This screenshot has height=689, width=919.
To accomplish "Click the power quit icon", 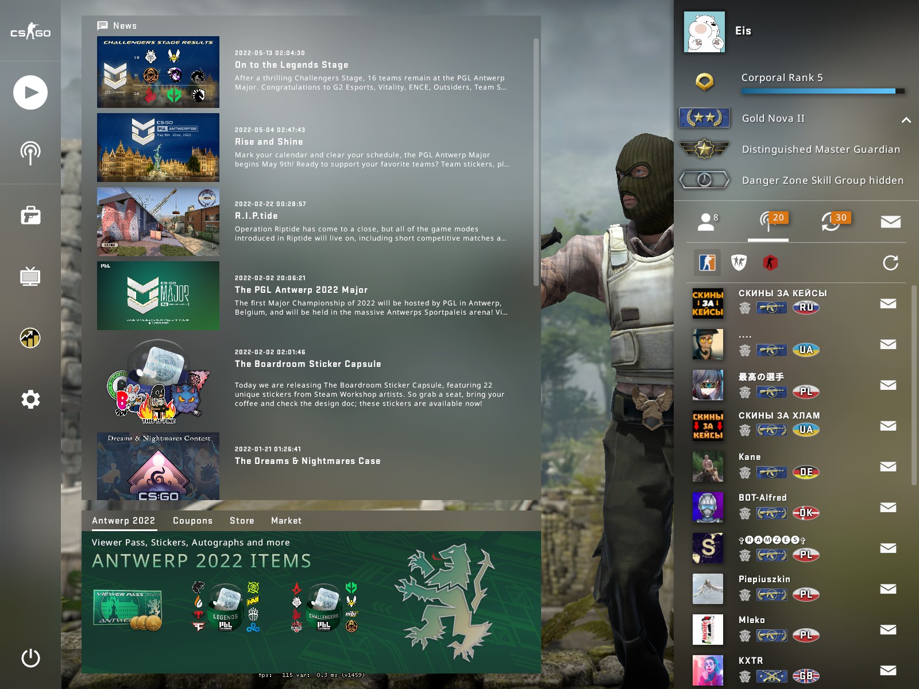I will click(x=30, y=658).
